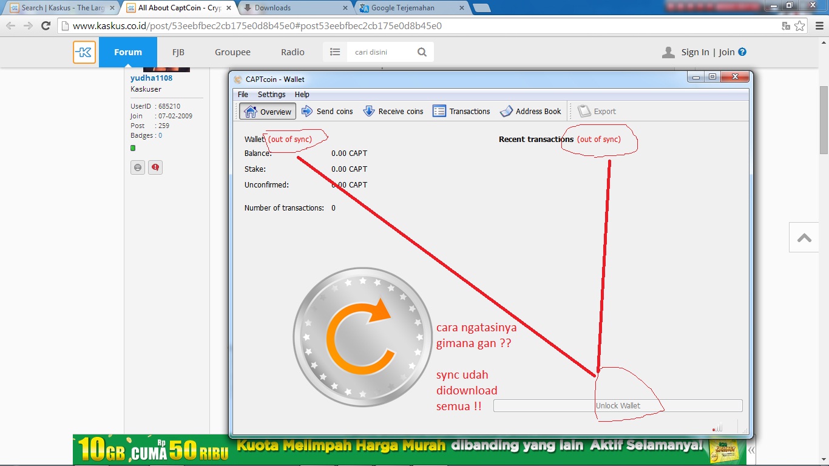This screenshot has height=466, width=829.
Task: Click the Join link
Action: coord(726,52)
